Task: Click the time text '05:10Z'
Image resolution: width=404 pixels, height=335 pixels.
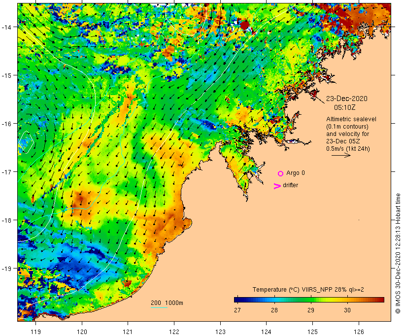Action: pos(345,107)
